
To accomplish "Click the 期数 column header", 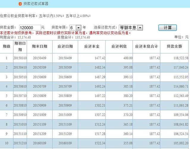I will [x=7, y=46].
